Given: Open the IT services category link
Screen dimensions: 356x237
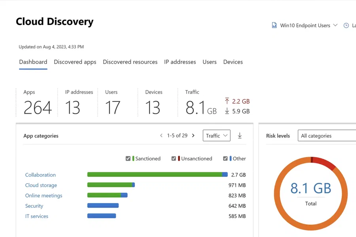Looking at the screenshot, I should (x=36, y=216).
